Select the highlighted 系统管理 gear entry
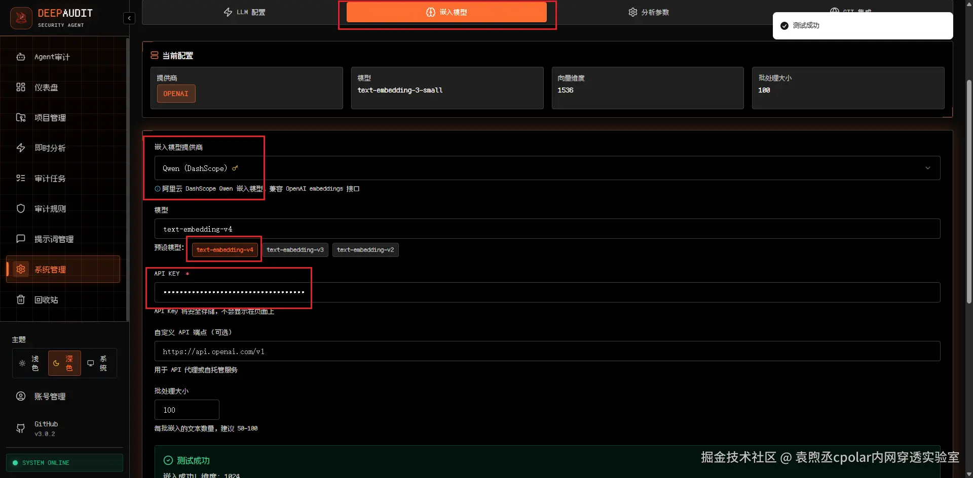Image resolution: width=973 pixels, height=478 pixels. pyautogui.click(x=63, y=269)
